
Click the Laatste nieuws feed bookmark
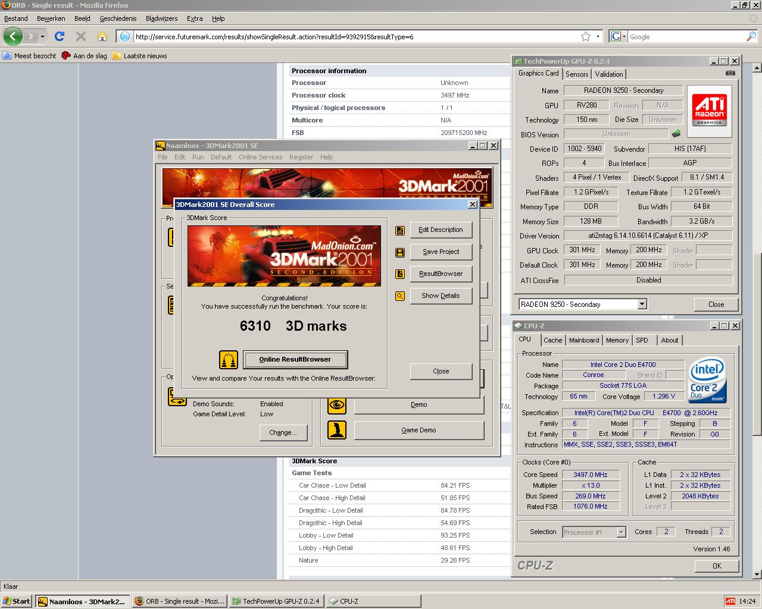[140, 56]
